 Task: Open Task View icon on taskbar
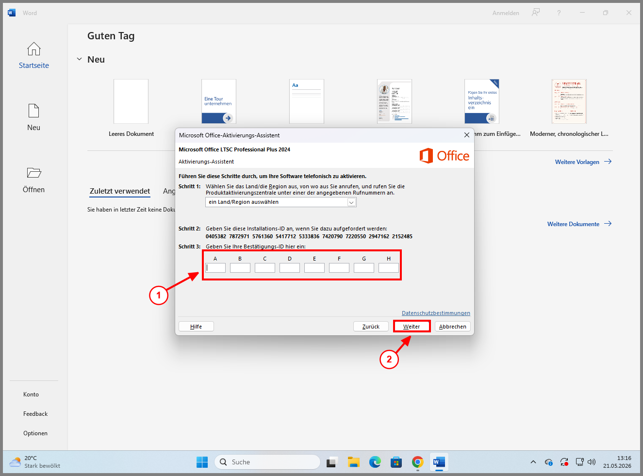tap(332, 462)
